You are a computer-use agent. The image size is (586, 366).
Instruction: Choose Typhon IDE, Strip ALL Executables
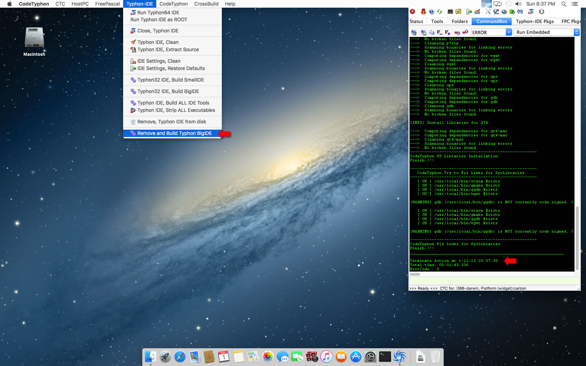pos(172,110)
